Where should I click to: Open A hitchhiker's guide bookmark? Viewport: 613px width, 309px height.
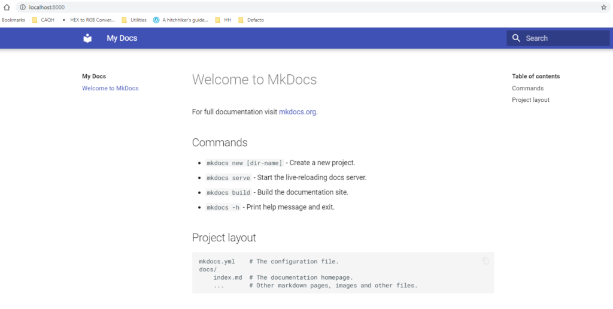[x=181, y=20]
